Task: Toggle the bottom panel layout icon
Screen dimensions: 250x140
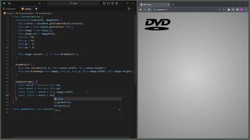Action: (109, 3)
